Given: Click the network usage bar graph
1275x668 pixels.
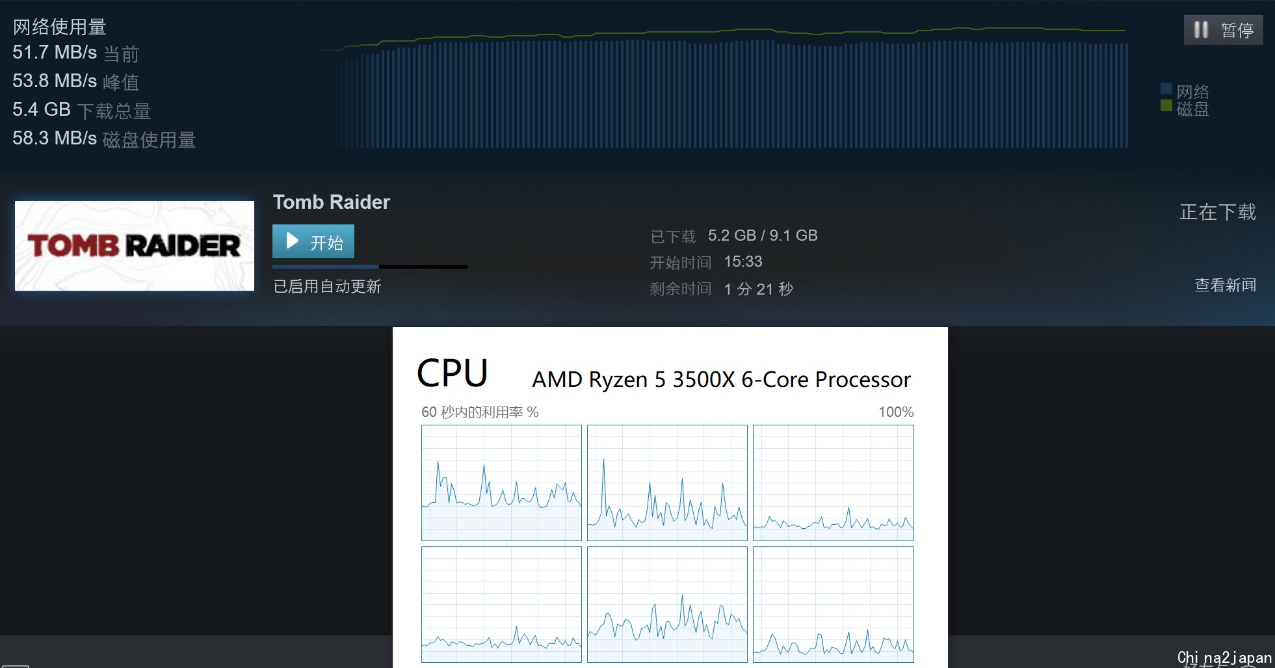Looking at the screenshot, I should click(x=725, y=87).
